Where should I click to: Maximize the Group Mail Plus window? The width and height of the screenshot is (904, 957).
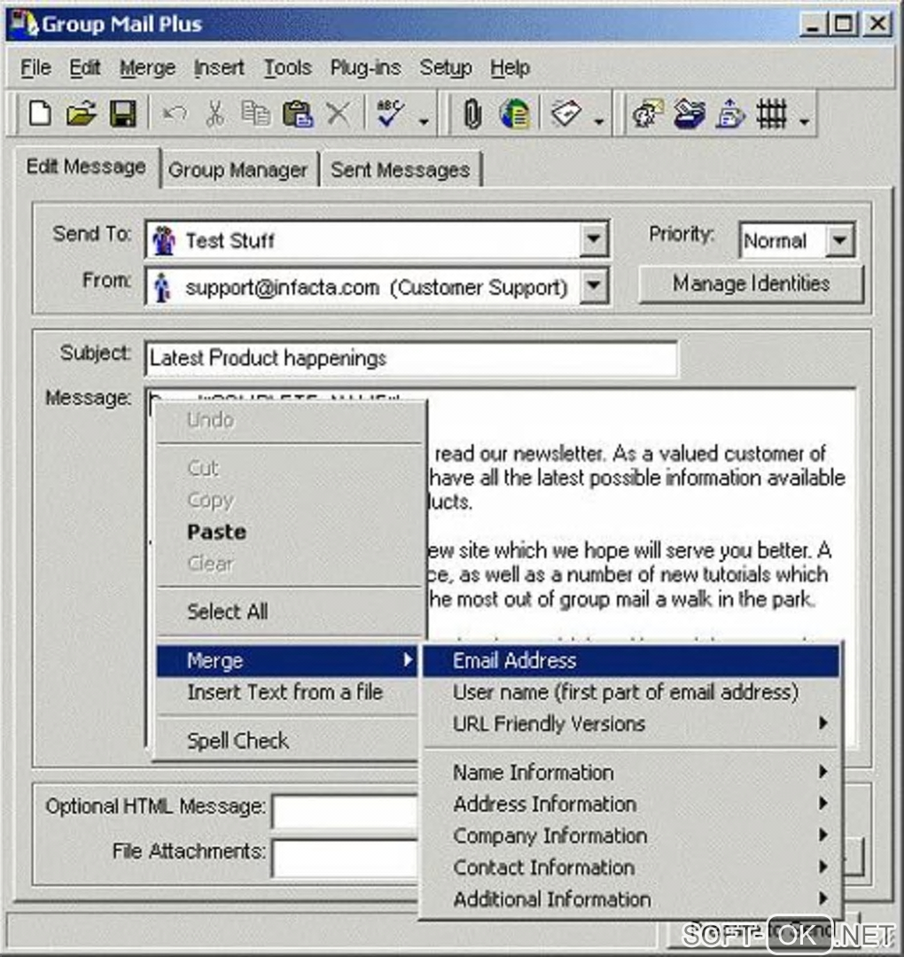click(843, 25)
